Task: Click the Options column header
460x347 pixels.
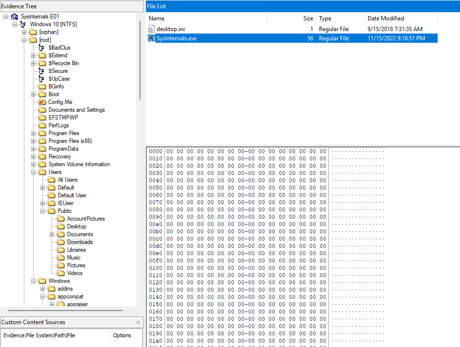Action: pyautogui.click(x=122, y=335)
